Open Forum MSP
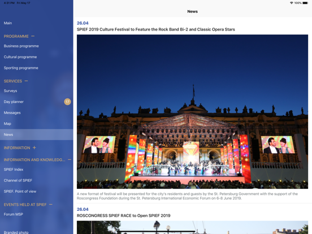Image resolution: width=312 pixels, height=234 pixels. click(36, 214)
